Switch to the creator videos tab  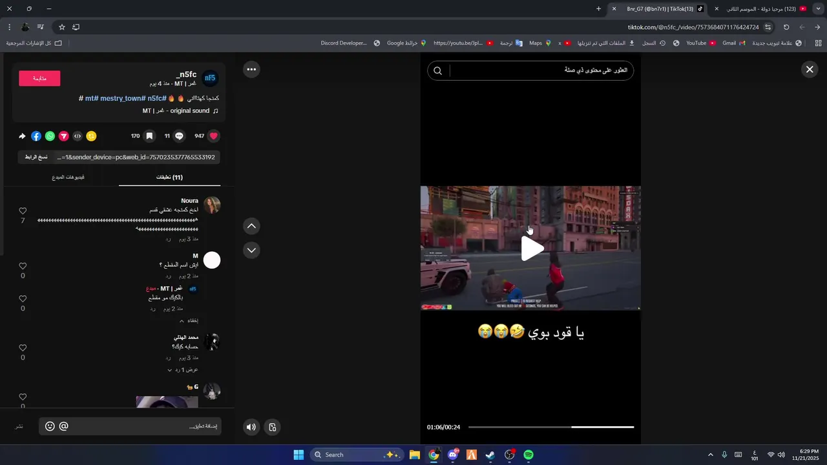(68, 177)
